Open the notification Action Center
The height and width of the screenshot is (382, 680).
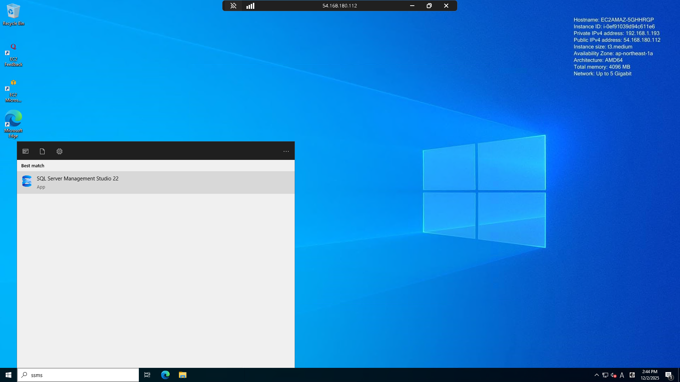pos(668,375)
